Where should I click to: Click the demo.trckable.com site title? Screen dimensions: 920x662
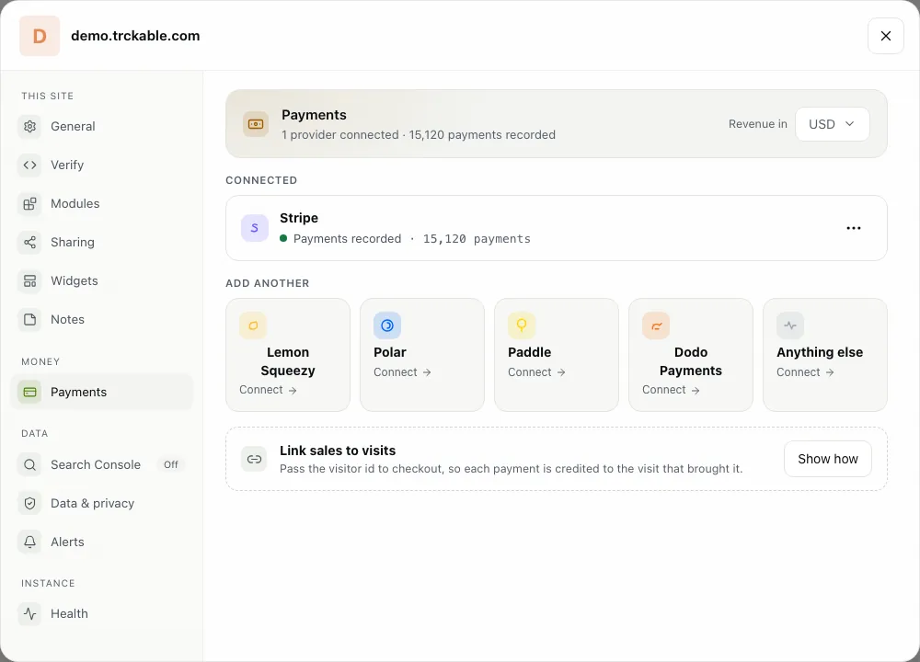click(x=135, y=36)
